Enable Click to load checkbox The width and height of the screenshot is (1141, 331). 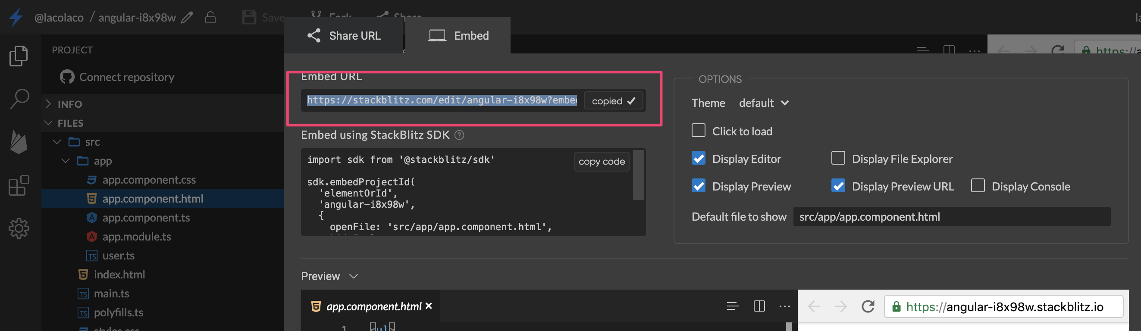[x=699, y=131]
